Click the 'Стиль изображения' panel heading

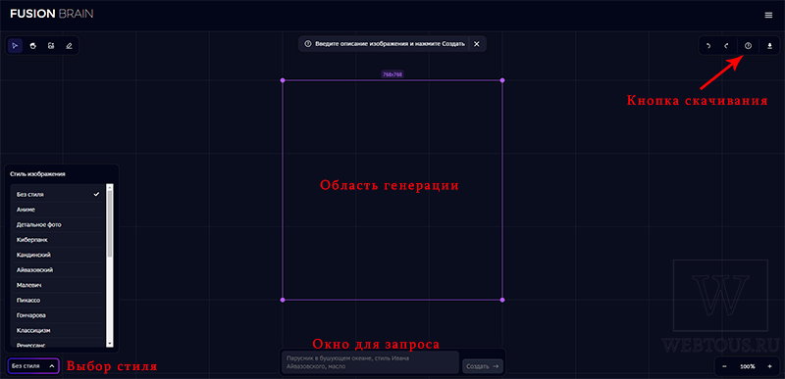(x=37, y=174)
